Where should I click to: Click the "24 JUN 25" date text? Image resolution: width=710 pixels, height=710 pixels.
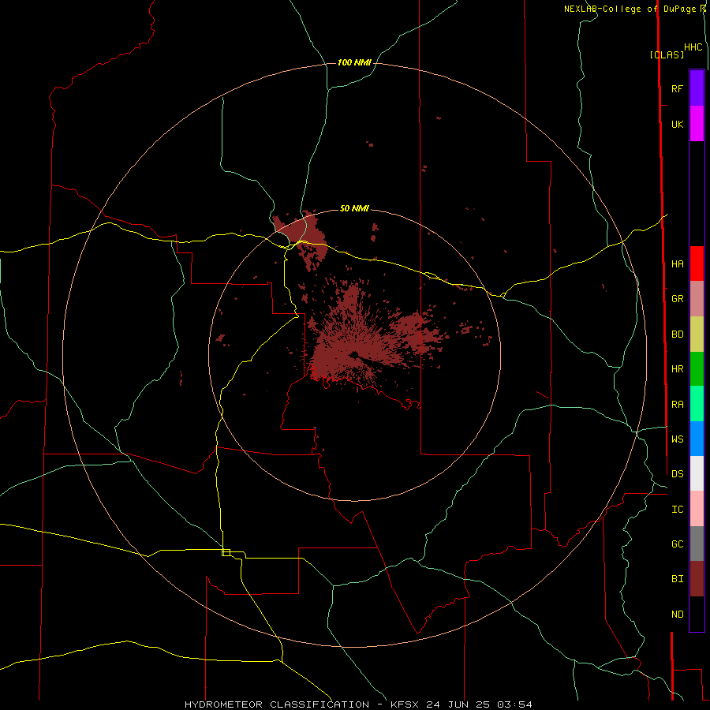pos(461,704)
